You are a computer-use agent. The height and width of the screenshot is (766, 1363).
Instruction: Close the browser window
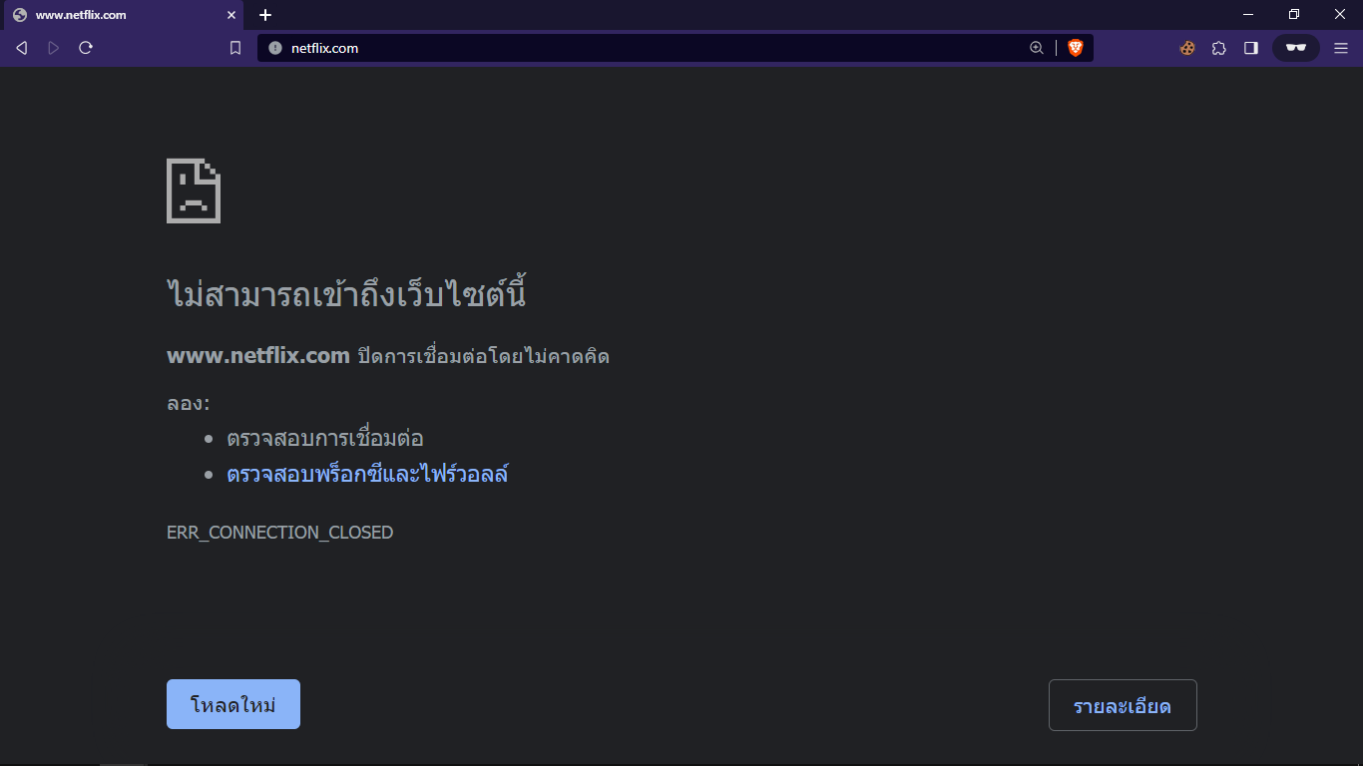(1340, 15)
